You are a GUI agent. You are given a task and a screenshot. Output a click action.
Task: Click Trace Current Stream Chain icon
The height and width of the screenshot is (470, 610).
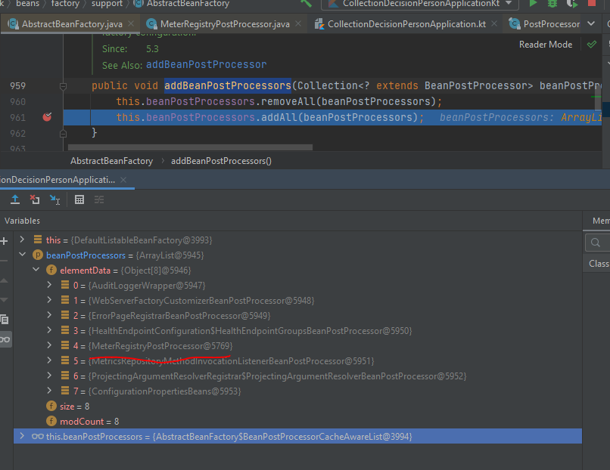99,199
